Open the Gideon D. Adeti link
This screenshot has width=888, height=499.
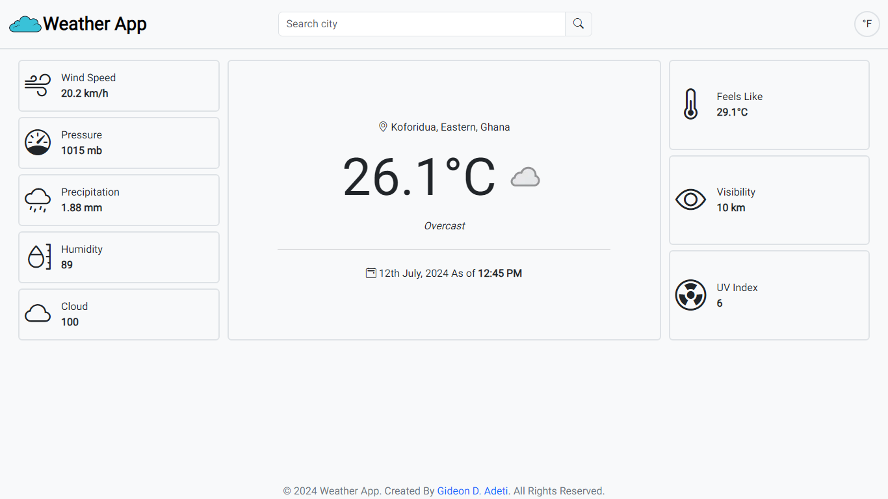(x=472, y=491)
